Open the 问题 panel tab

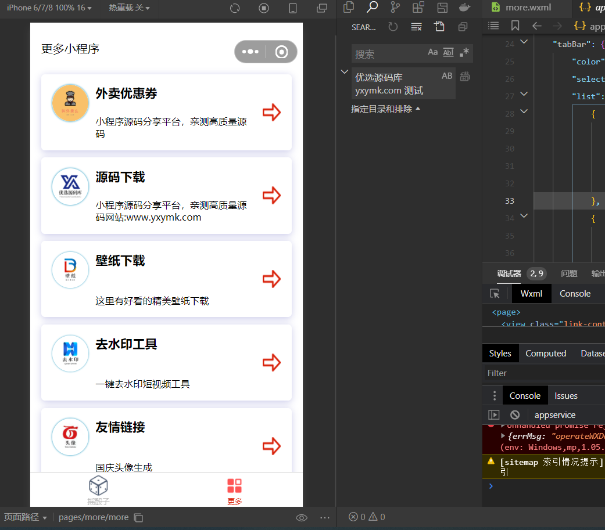[569, 273]
